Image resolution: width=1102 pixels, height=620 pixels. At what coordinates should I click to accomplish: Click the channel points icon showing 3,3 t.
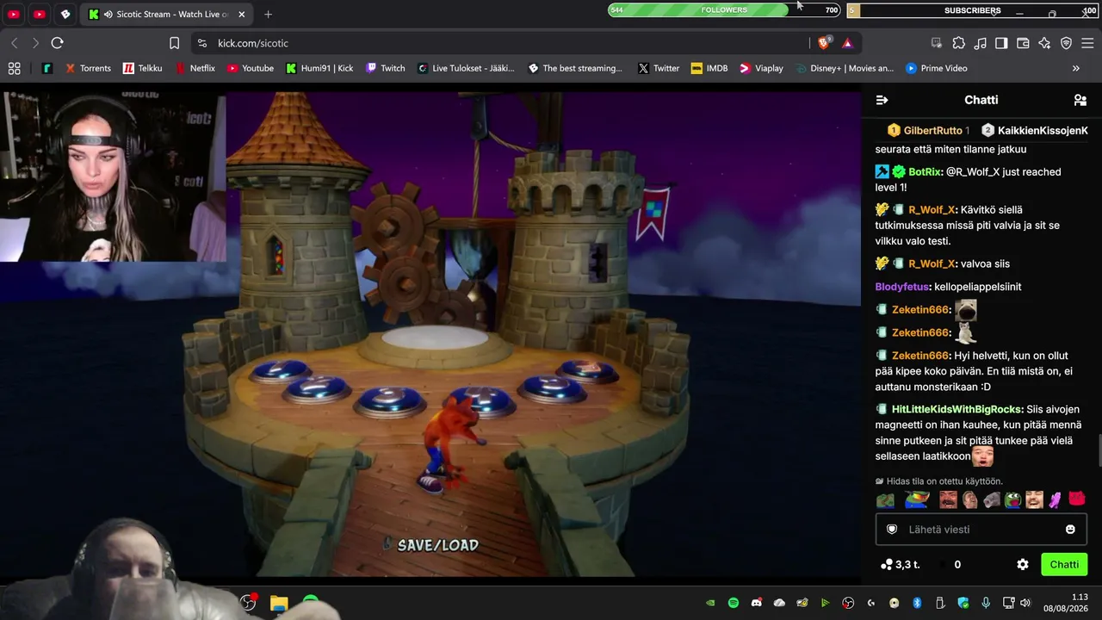click(x=886, y=565)
